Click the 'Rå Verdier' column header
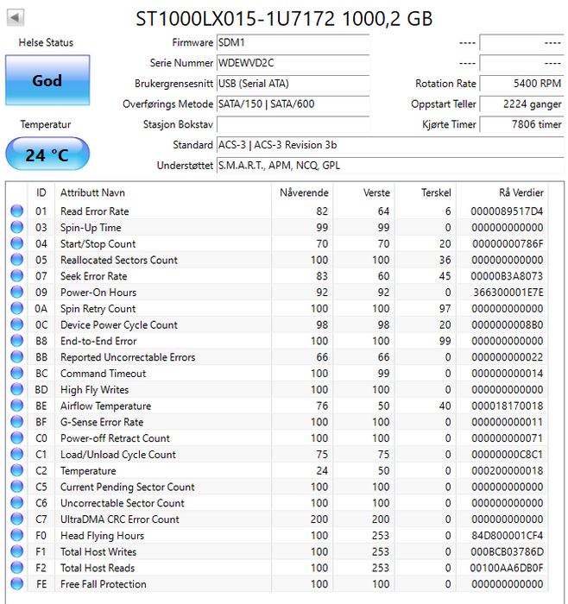This screenshot has height=604, width=568. pos(521,192)
